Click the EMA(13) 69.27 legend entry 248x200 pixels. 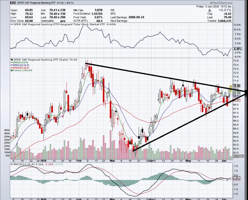(20, 65)
